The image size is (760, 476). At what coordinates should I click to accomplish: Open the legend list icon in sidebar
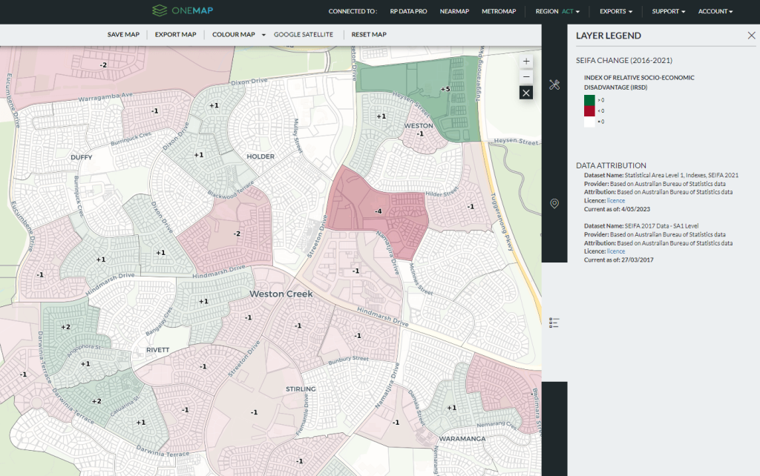tap(554, 322)
